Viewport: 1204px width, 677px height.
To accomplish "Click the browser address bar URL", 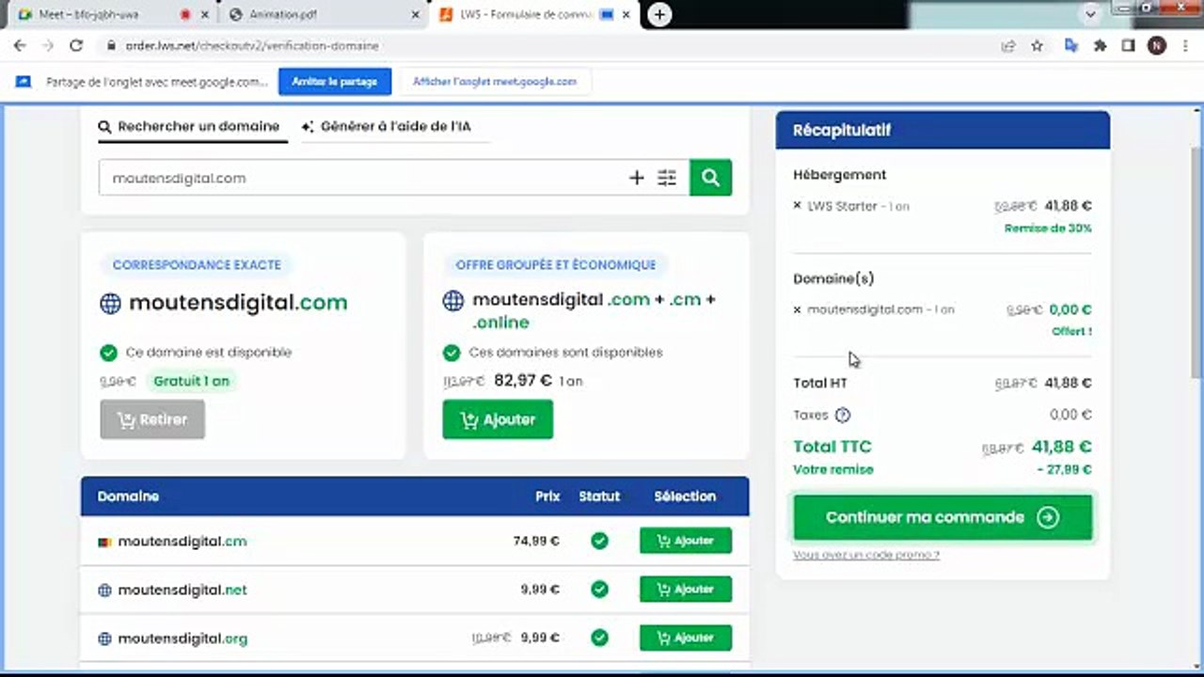I will [x=252, y=45].
